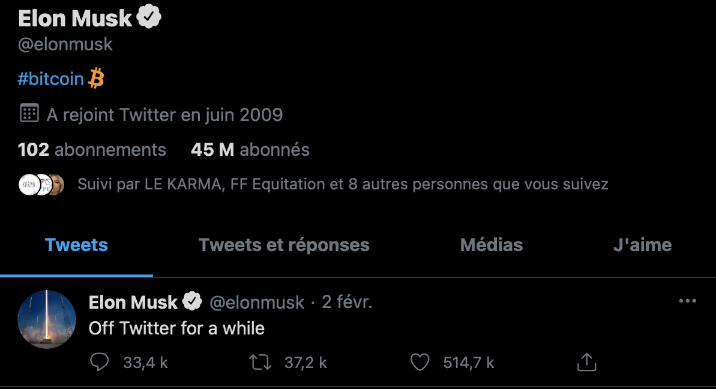View the 102 abonnements list
The image size is (716, 389).
[x=92, y=149]
